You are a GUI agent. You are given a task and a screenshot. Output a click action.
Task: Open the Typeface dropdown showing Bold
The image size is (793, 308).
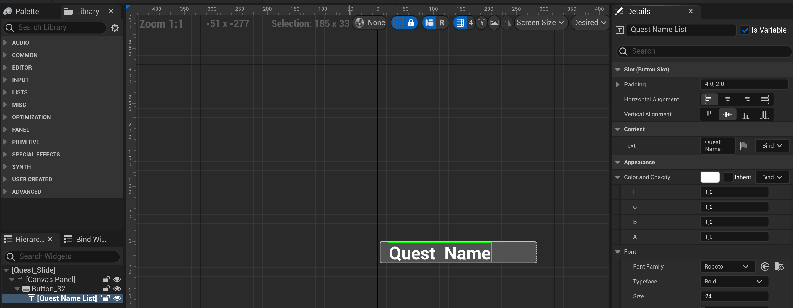[x=734, y=281]
